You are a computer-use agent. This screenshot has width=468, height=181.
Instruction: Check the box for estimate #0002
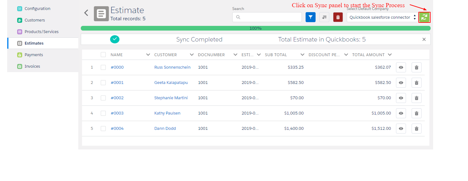(103, 98)
